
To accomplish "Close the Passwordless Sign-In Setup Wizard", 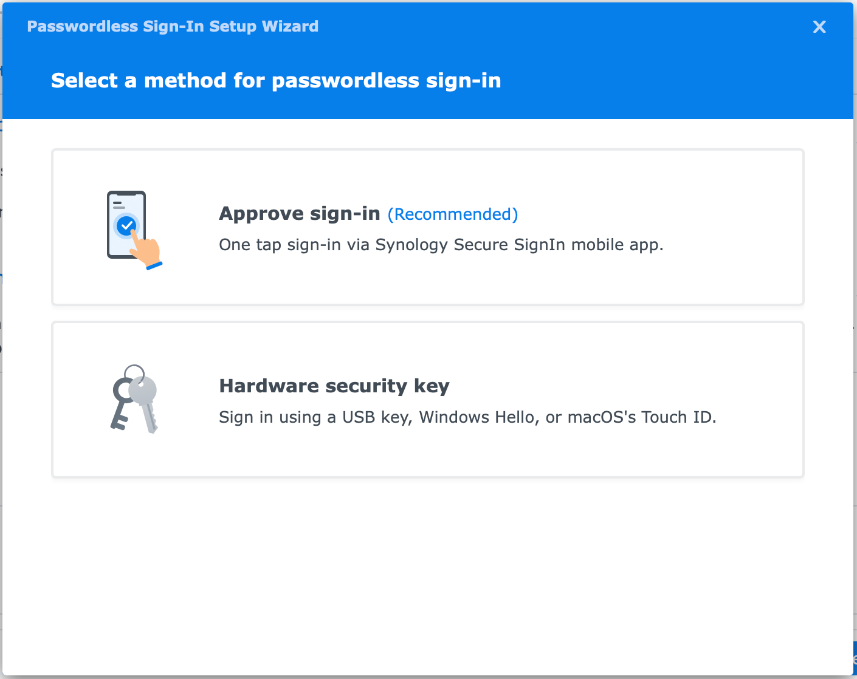I will click(819, 27).
